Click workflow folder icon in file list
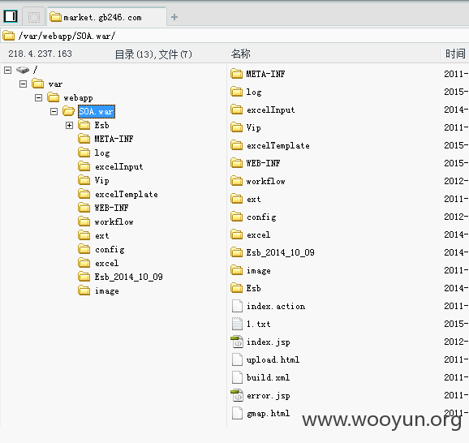This screenshot has width=469, height=443. pos(237,181)
